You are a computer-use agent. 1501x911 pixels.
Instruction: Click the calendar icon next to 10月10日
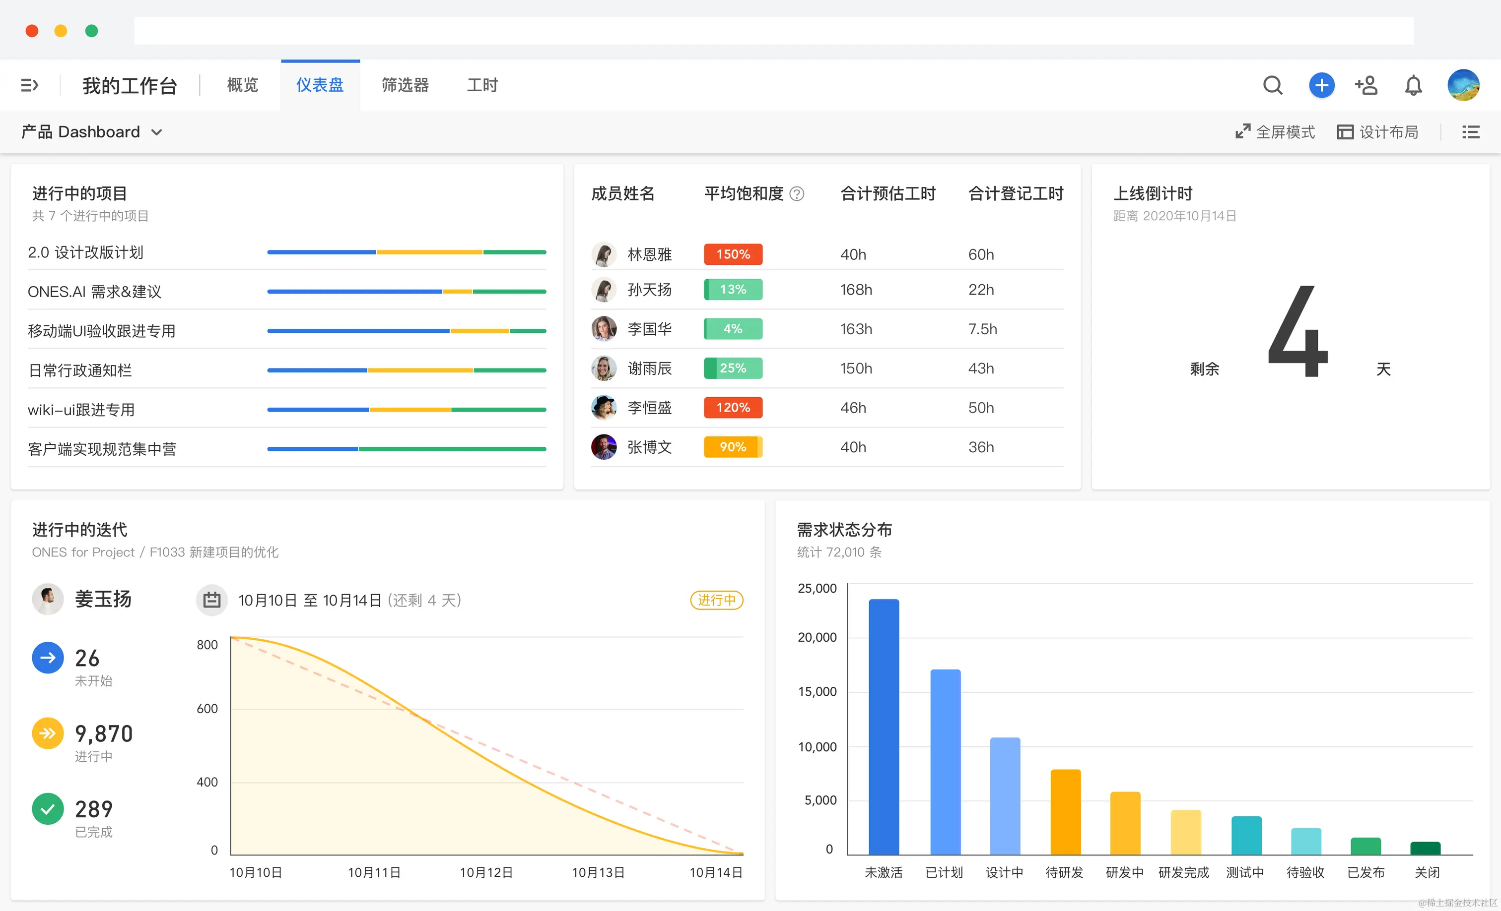[x=211, y=600]
